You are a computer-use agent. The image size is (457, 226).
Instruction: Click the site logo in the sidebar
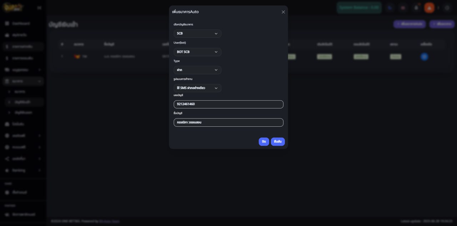tap(14, 7)
